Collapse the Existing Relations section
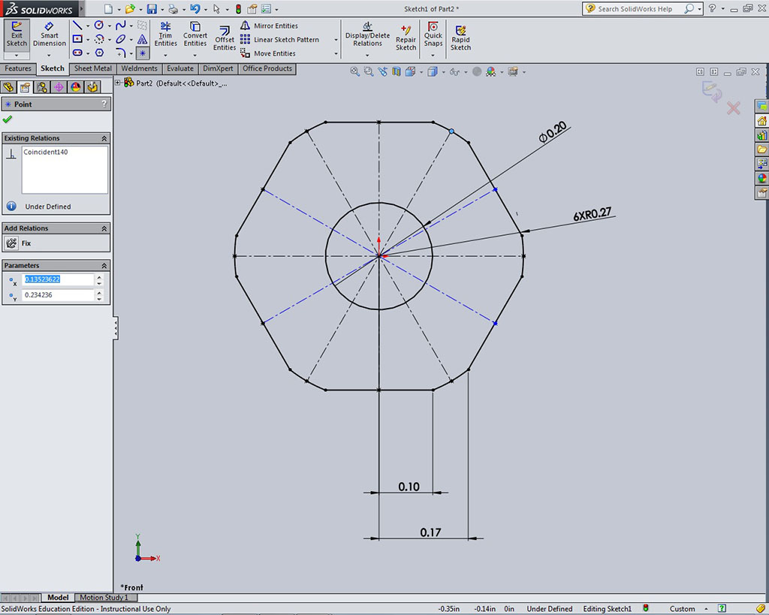769x615 pixels. [x=104, y=139]
